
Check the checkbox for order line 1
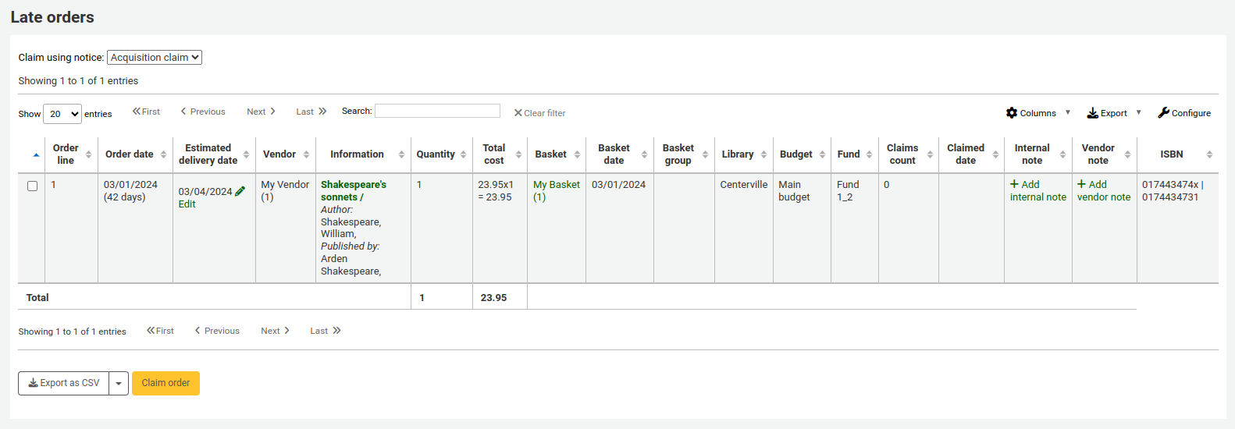pos(32,186)
